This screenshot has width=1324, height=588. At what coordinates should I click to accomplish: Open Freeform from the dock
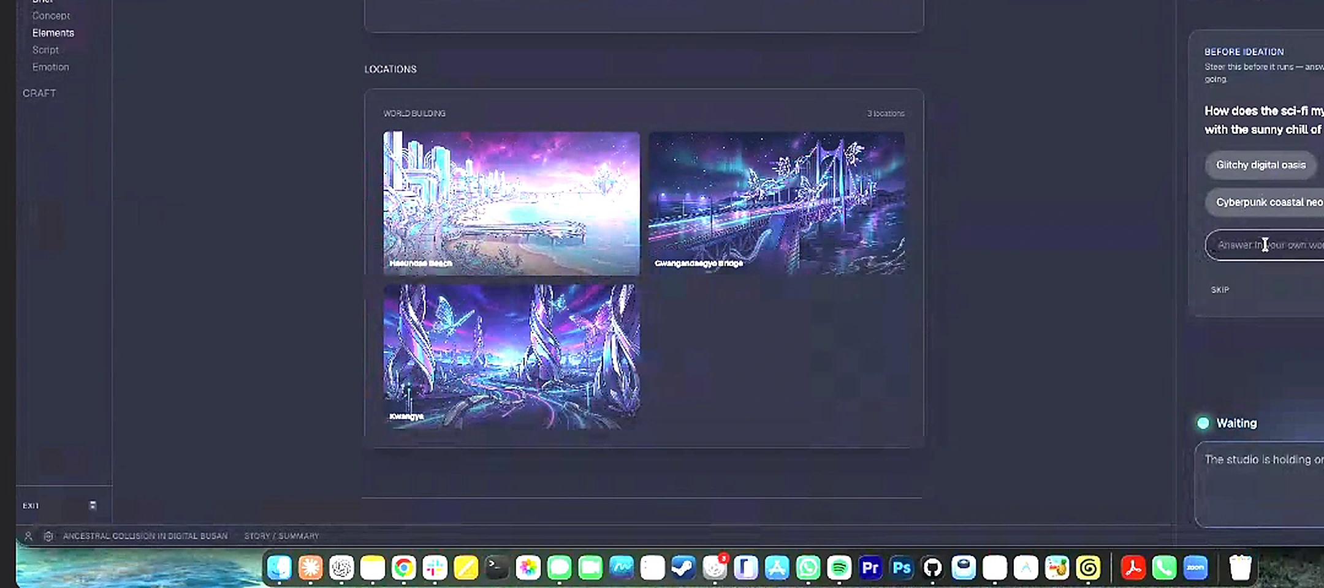pyautogui.click(x=622, y=568)
